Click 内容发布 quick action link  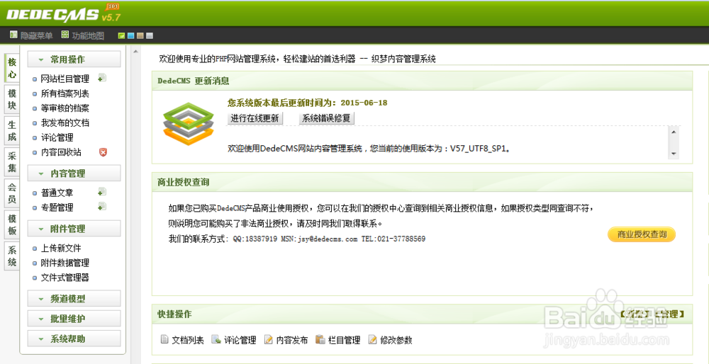(292, 340)
